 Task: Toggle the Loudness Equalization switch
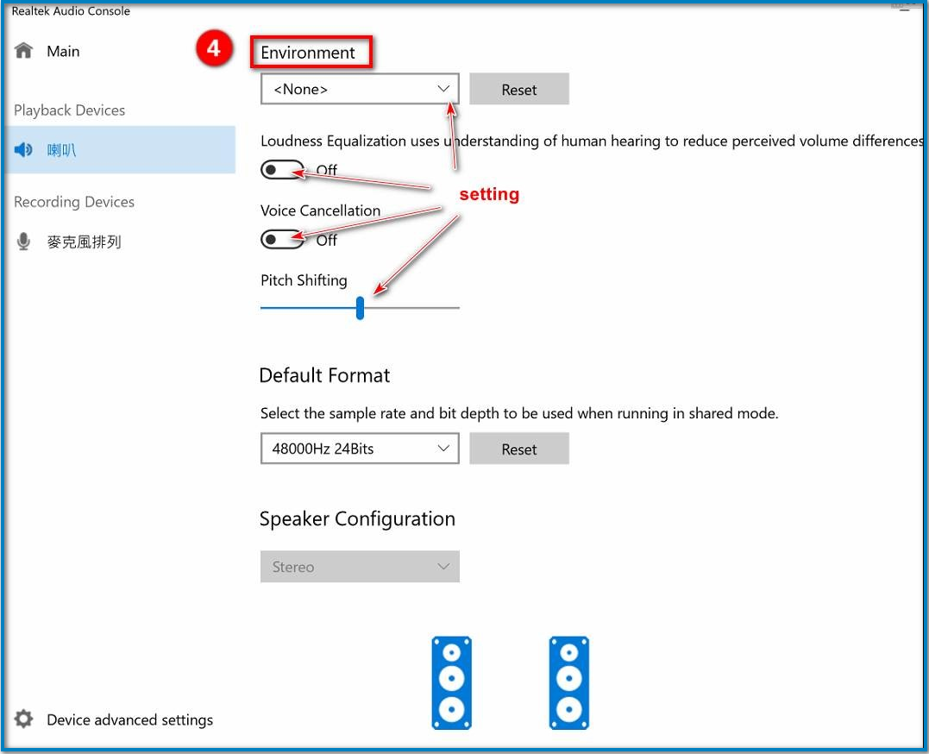coord(282,170)
